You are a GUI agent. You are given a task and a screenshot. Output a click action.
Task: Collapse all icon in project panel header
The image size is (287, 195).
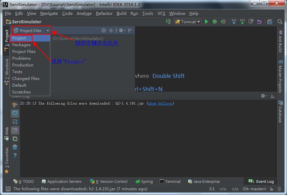pos(111,30)
